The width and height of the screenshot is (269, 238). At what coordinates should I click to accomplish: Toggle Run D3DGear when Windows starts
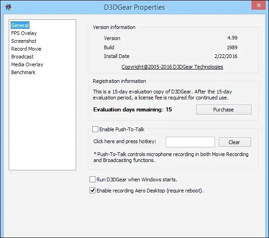coord(92,180)
